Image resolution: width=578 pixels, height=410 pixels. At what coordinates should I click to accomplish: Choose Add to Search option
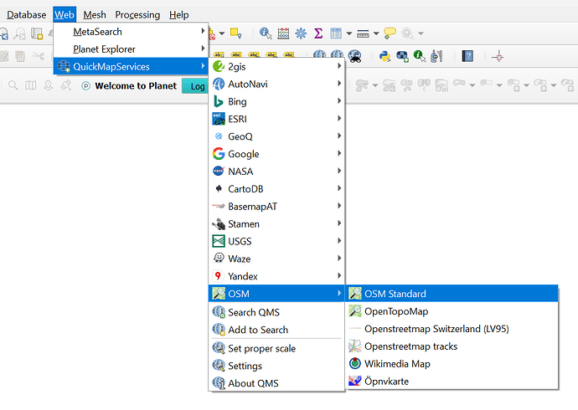(x=276, y=330)
